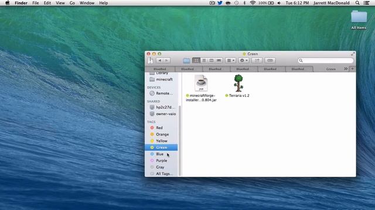Enter full screen via the corner arrows
The width and height of the screenshot is (375, 210).
click(x=353, y=54)
